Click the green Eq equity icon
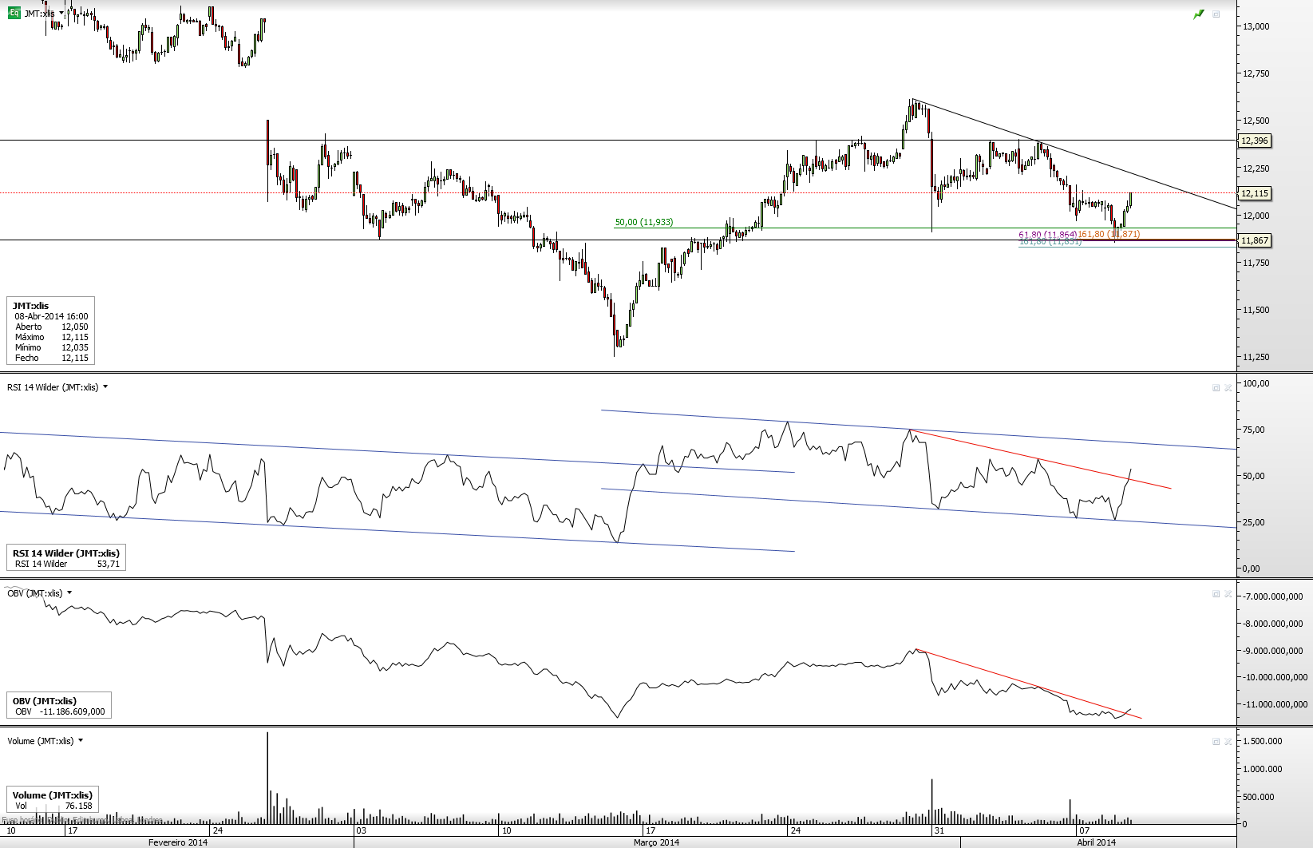Screen dimensions: 1313x848 (x=14, y=13)
